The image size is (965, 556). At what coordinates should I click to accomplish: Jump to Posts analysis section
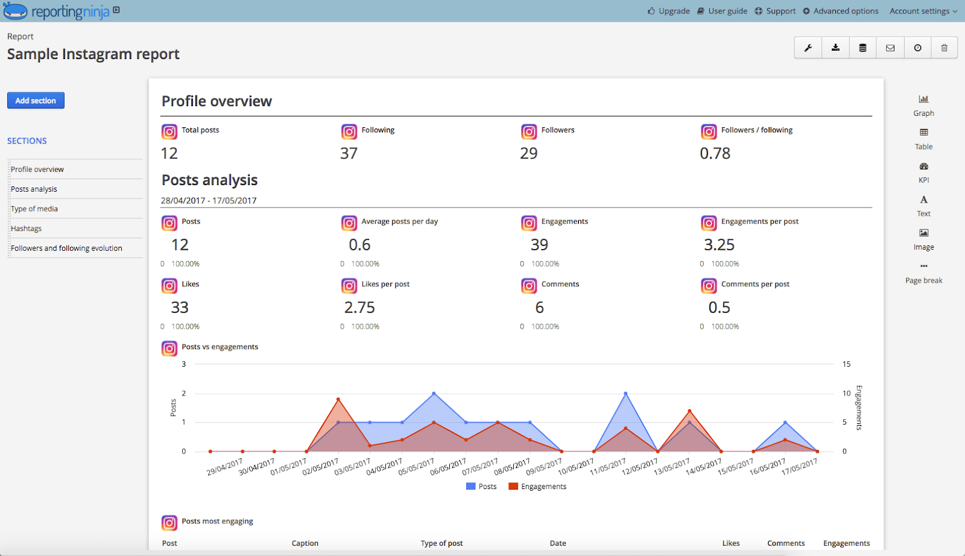(x=34, y=189)
